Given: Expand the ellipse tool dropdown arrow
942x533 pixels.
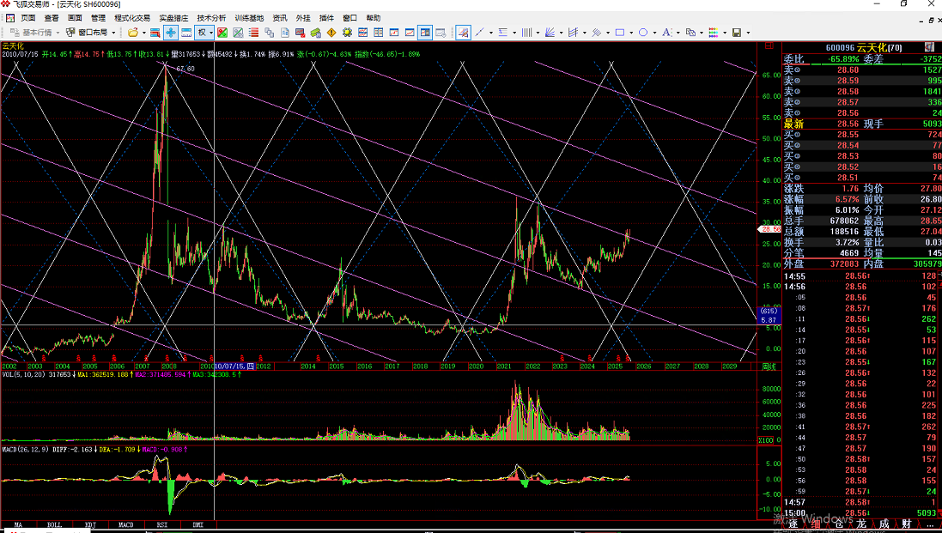Looking at the screenshot, I should pyautogui.click(x=654, y=33).
